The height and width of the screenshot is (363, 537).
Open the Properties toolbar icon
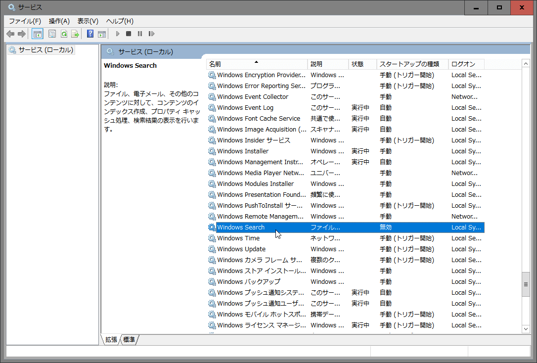52,34
